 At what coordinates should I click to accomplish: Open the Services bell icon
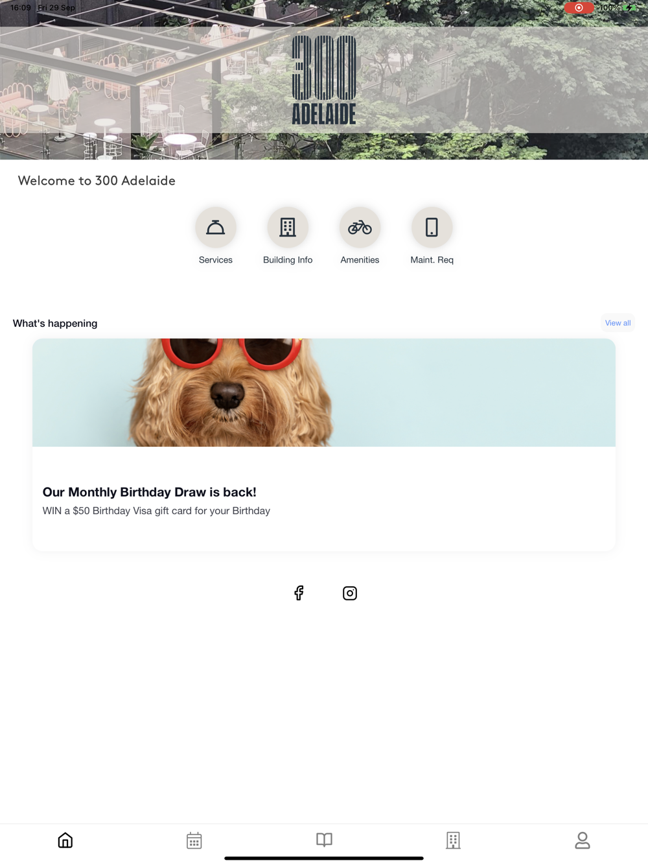(216, 227)
